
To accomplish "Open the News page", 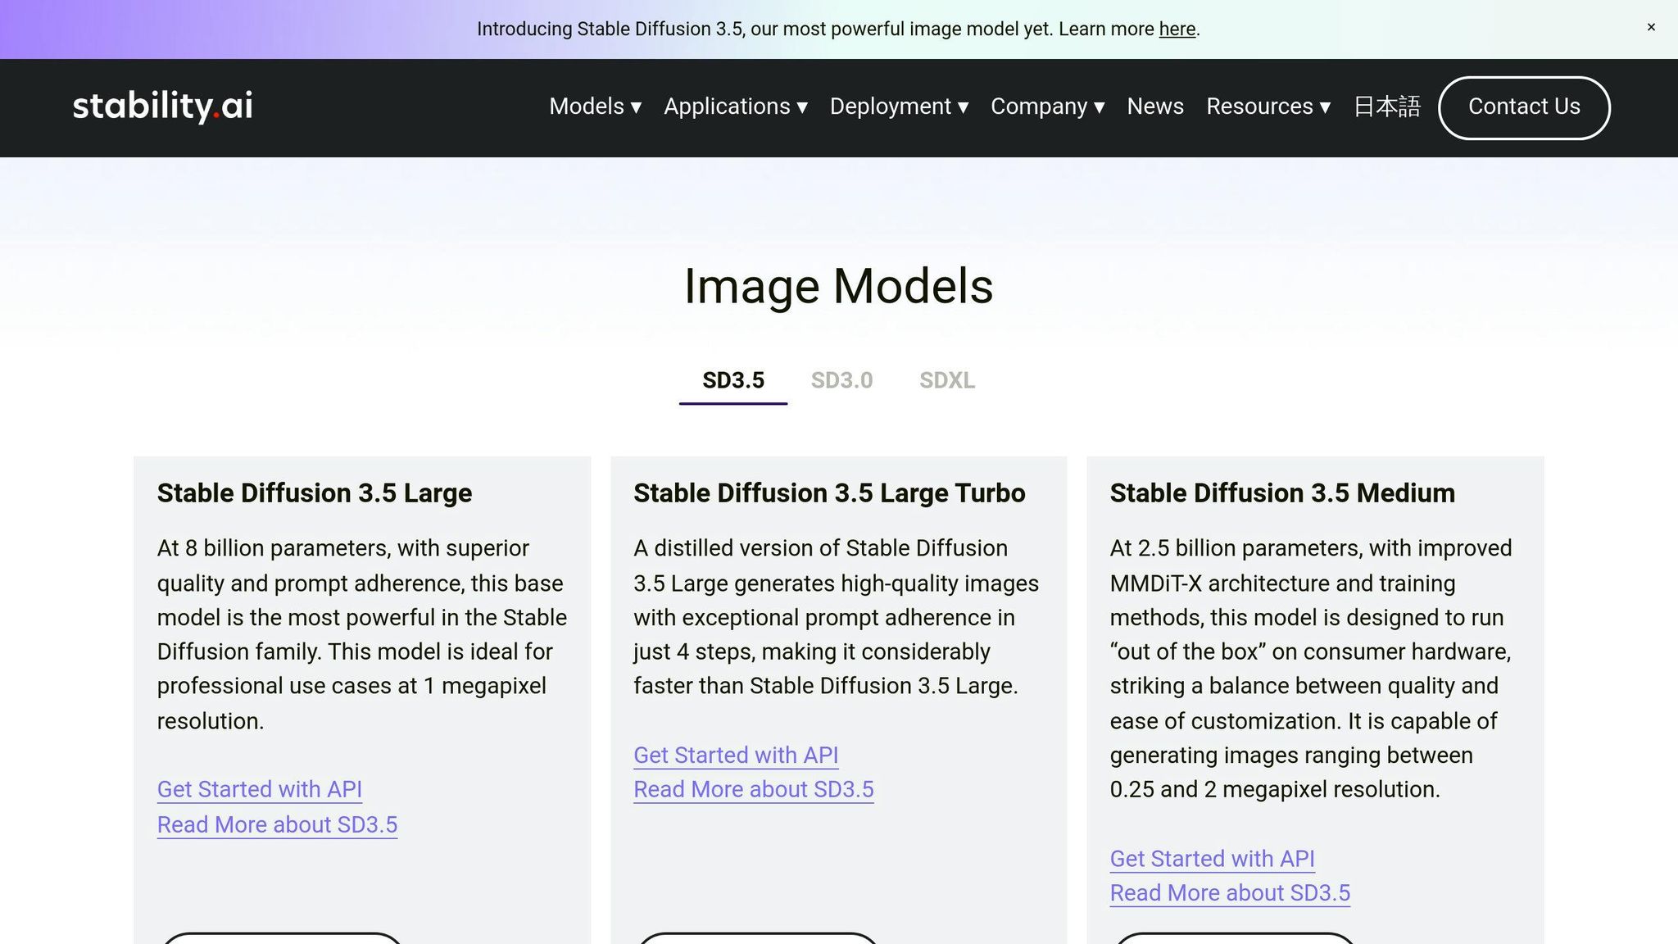I will pos(1155,107).
